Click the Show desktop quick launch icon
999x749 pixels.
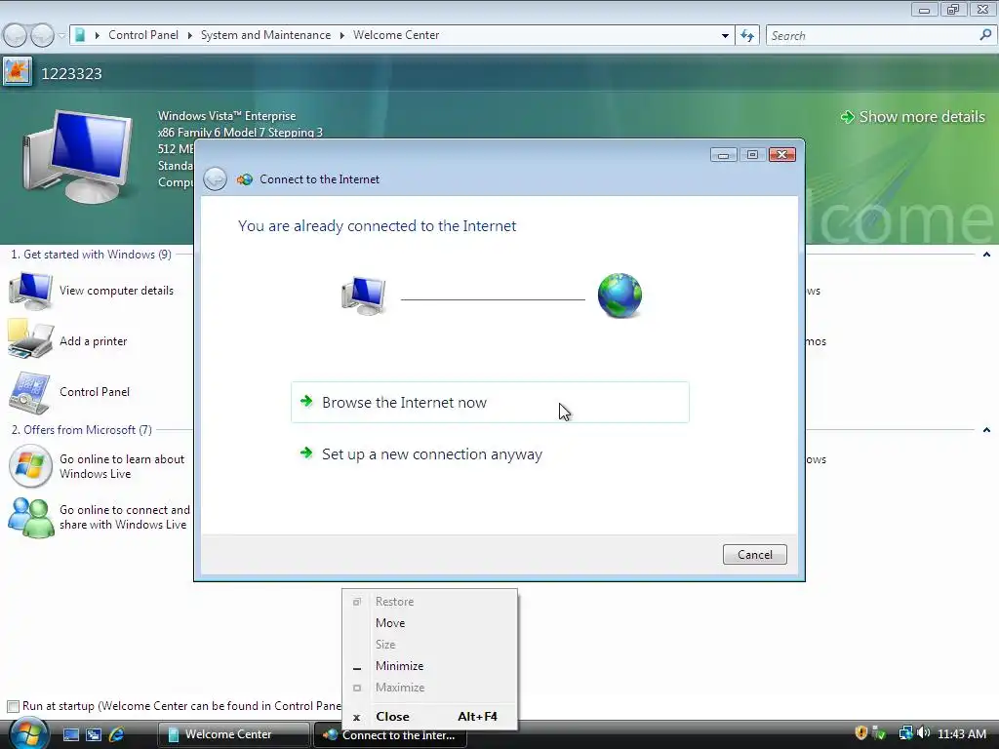point(70,734)
